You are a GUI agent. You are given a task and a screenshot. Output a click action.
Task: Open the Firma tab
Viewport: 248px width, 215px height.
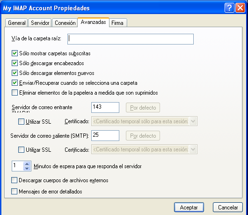117,23
